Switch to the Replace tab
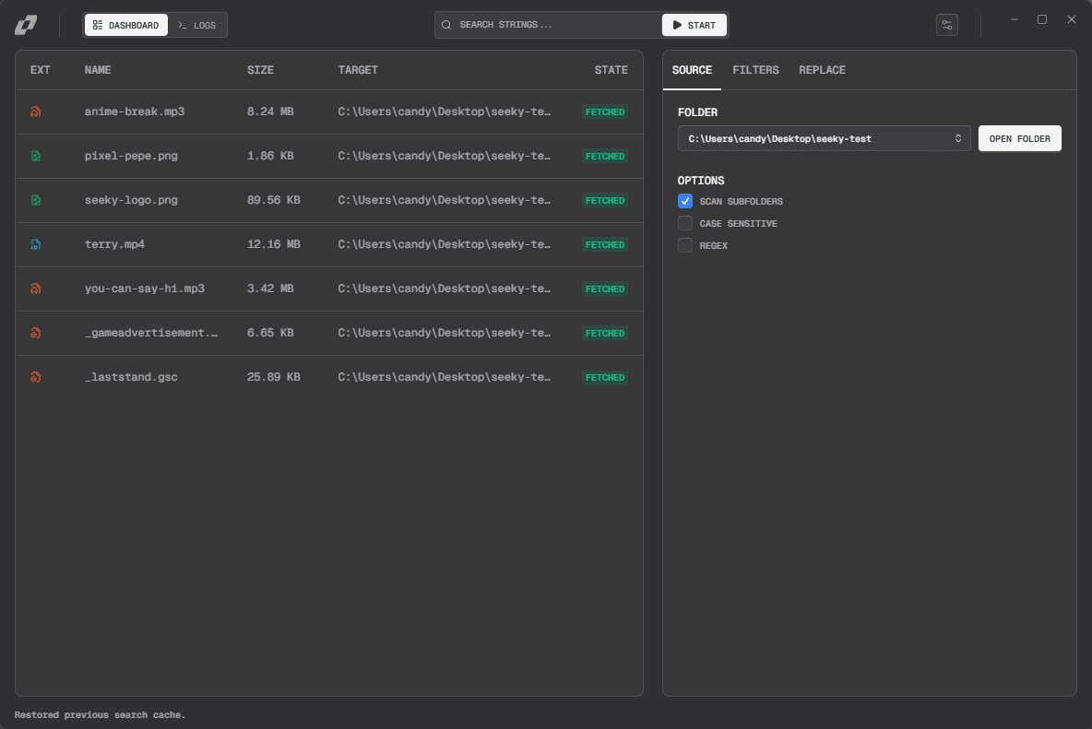Image resolution: width=1092 pixels, height=729 pixels. (822, 70)
